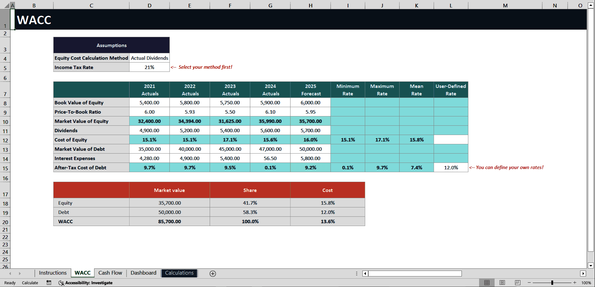The width and height of the screenshot is (595, 287).
Task: Click Calculate in the status bar
Action: tap(30, 283)
